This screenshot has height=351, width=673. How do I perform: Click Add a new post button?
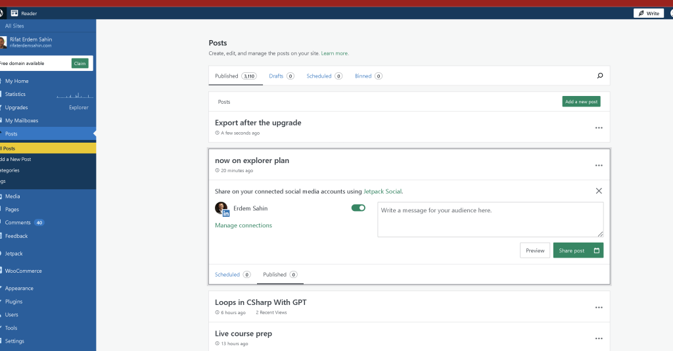point(581,102)
